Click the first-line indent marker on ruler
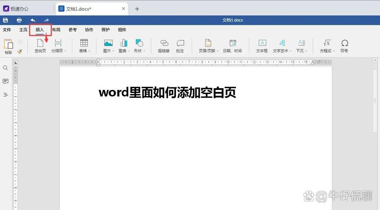Screen dimensions: 380x210 (x=98, y=60)
